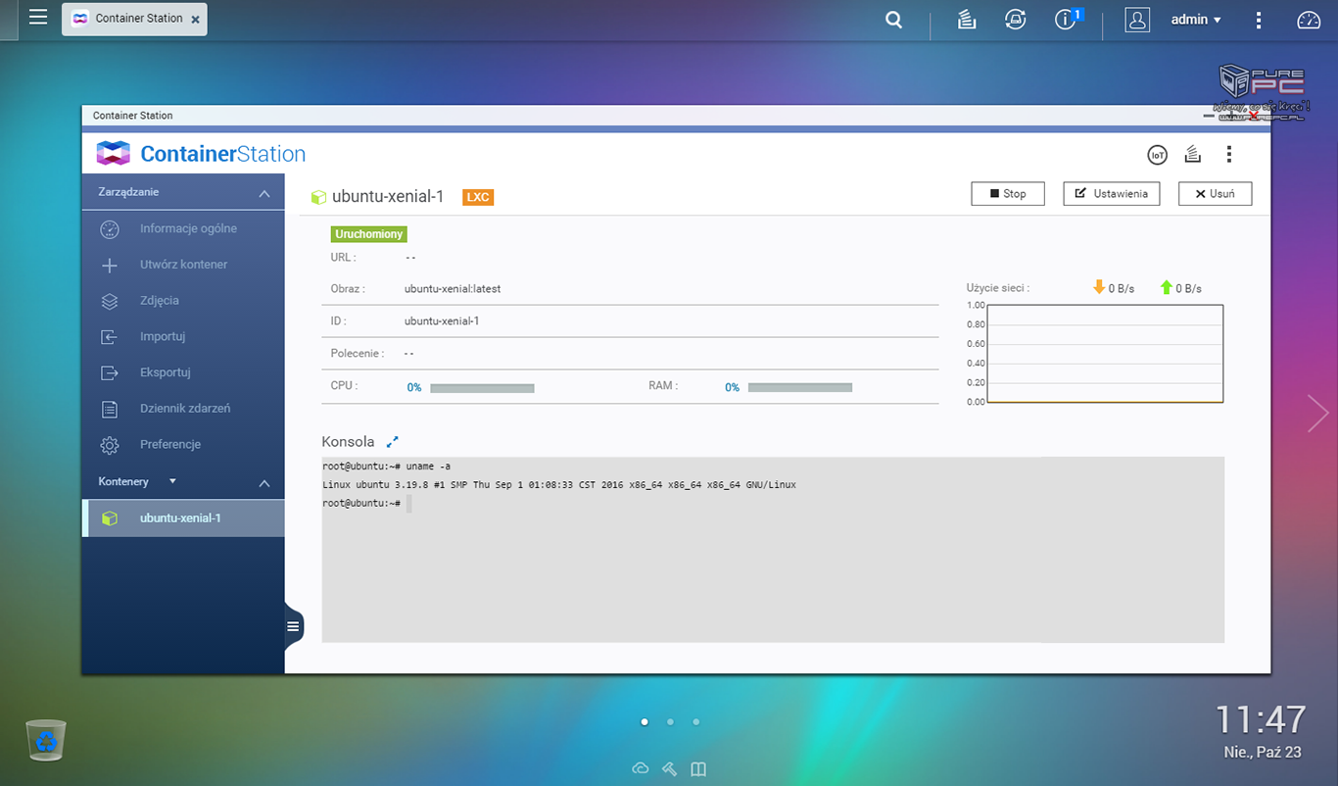
Task: Collapse the sidebar with handle toggle
Action: coord(294,625)
